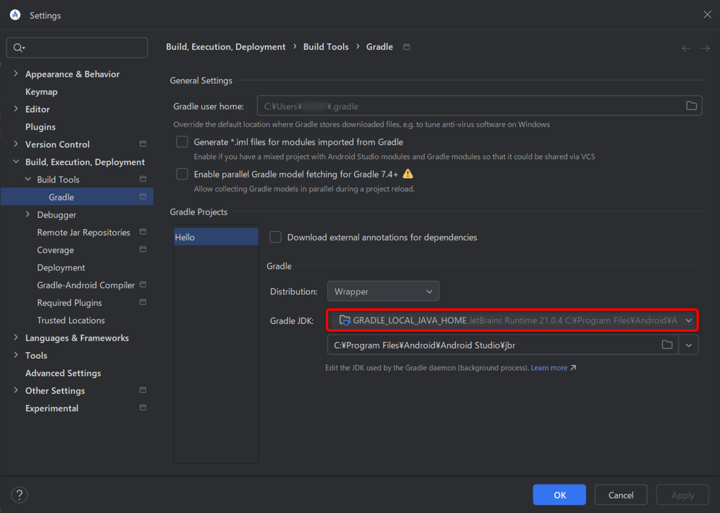720x513 pixels.
Task: Browse folder for the jbr JDK path
Action: [667, 345]
